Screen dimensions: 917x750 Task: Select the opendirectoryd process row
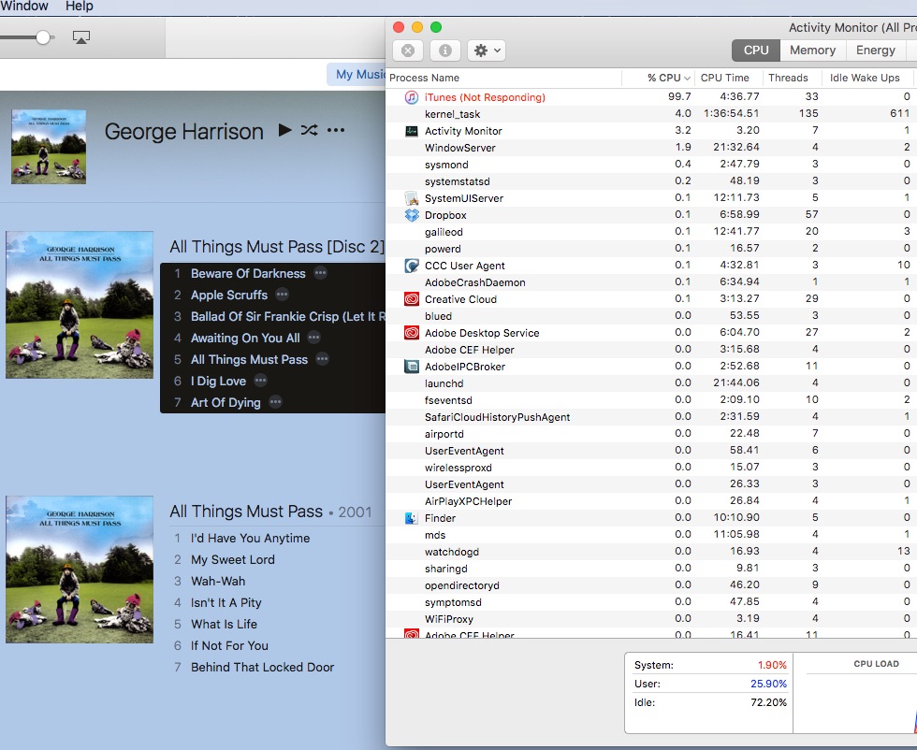[651, 585]
